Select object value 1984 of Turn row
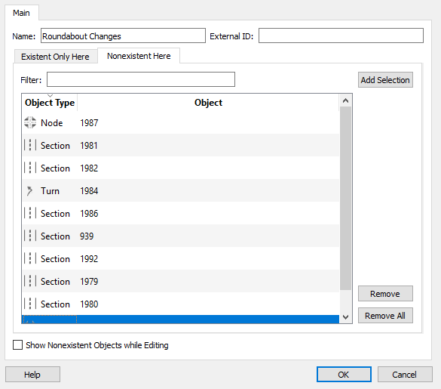This screenshot has width=441, height=389. [x=89, y=191]
